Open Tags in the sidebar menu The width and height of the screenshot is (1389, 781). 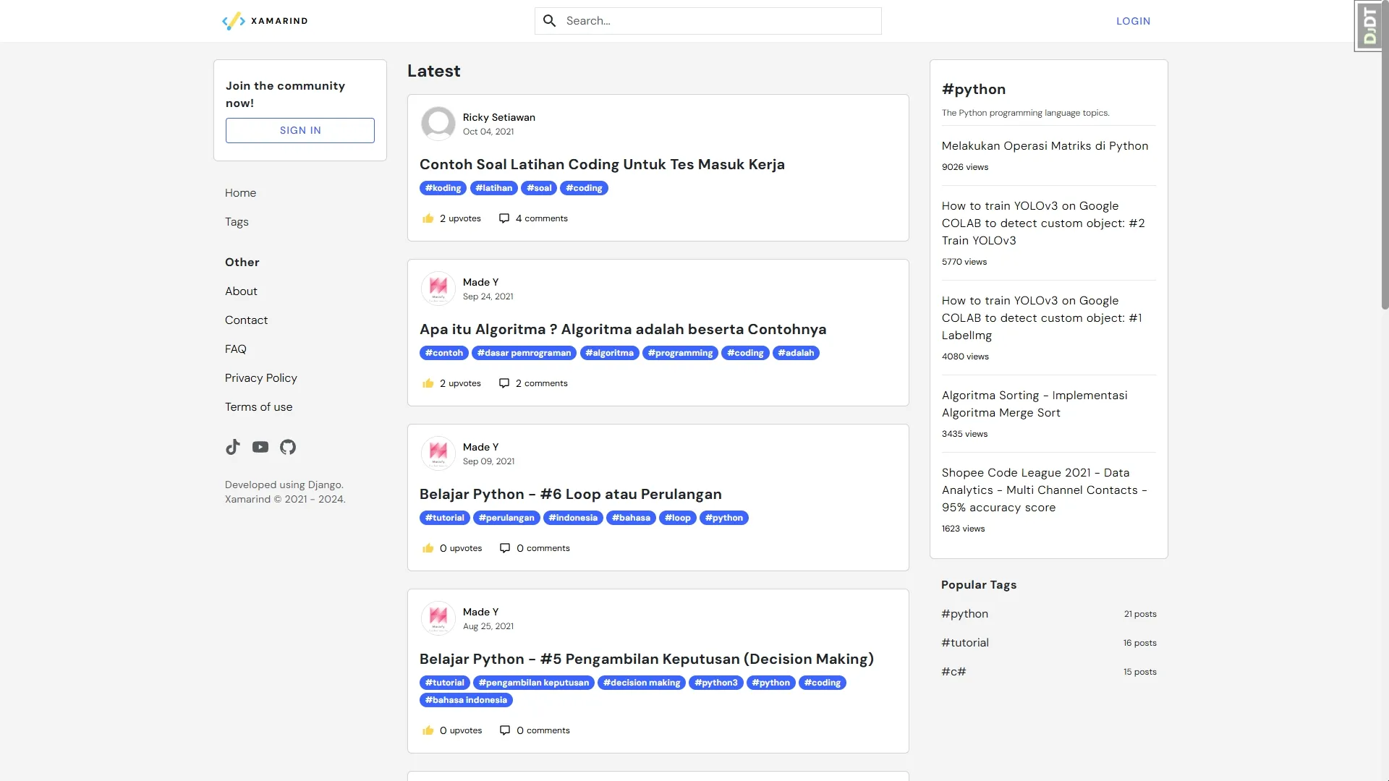pyautogui.click(x=237, y=222)
